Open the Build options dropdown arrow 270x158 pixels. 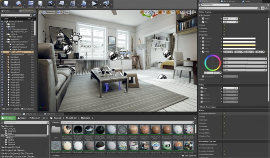tap(90, 4)
